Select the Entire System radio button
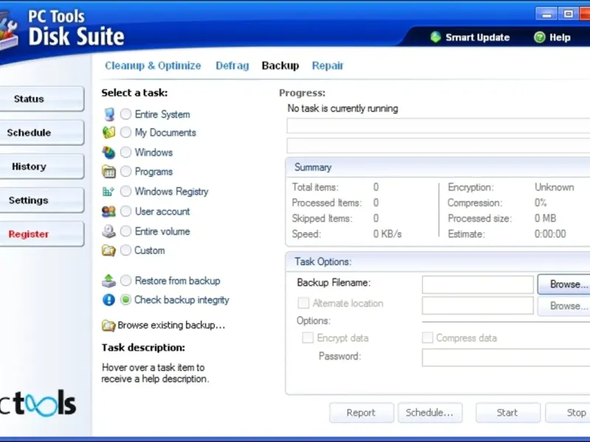The height and width of the screenshot is (442, 590). 125,114
